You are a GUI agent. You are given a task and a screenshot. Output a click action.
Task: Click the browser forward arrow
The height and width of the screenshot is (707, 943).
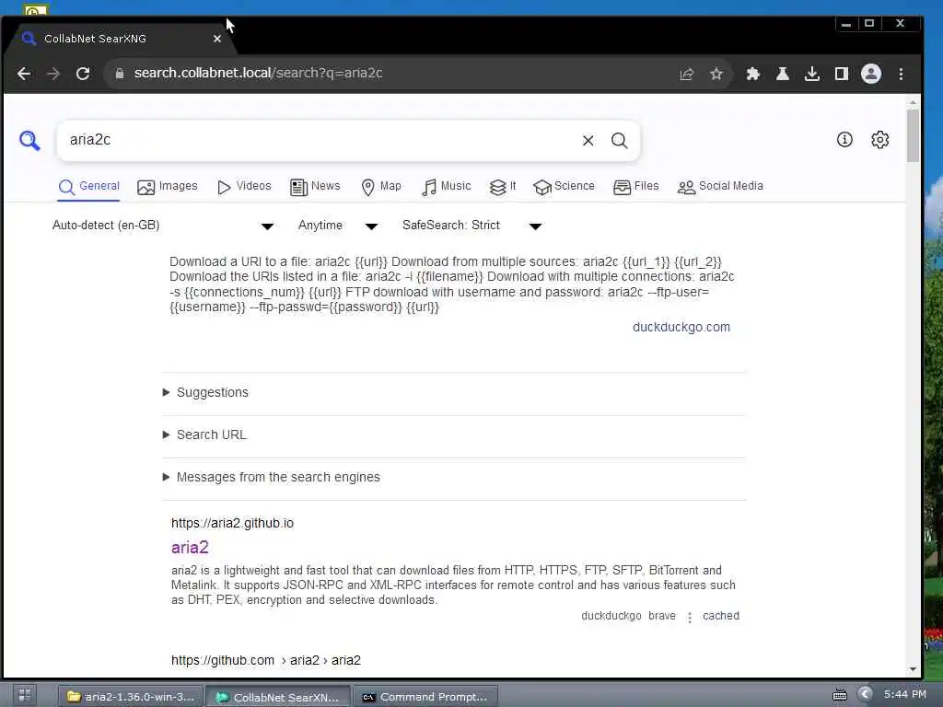tap(52, 74)
